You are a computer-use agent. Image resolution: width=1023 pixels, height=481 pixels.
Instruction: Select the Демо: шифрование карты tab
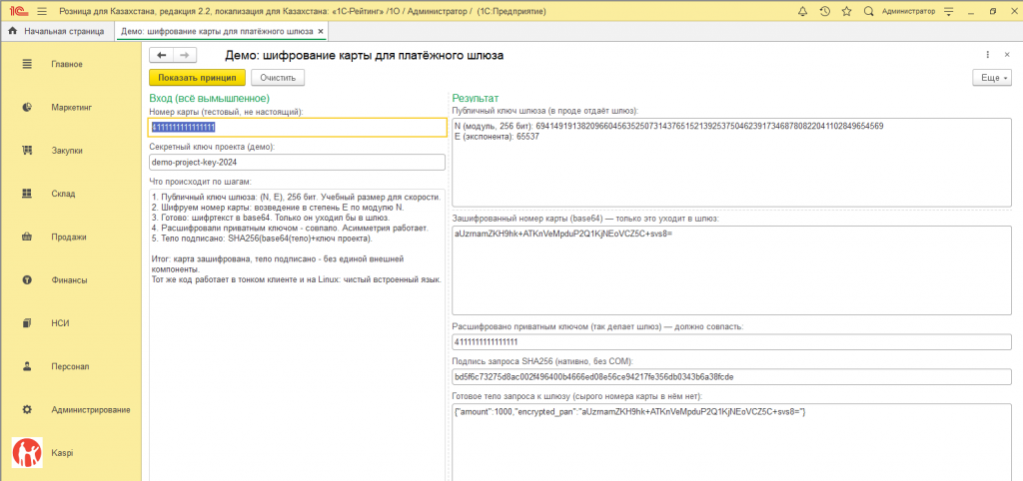pyautogui.click(x=217, y=31)
